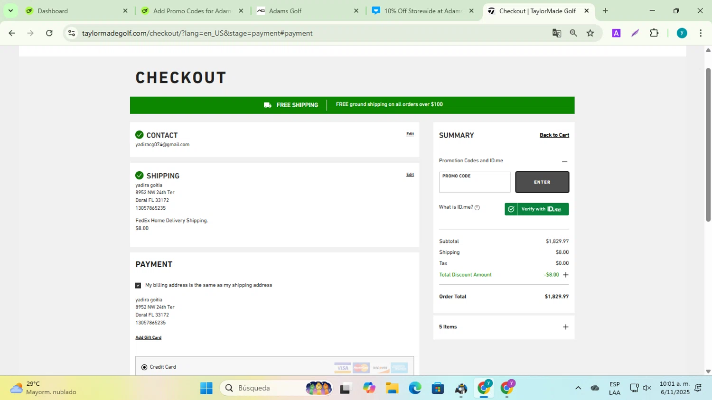712x400 pixels.
Task: Switch to 10% Off Storewide tab
Action: pyautogui.click(x=423, y=11)
